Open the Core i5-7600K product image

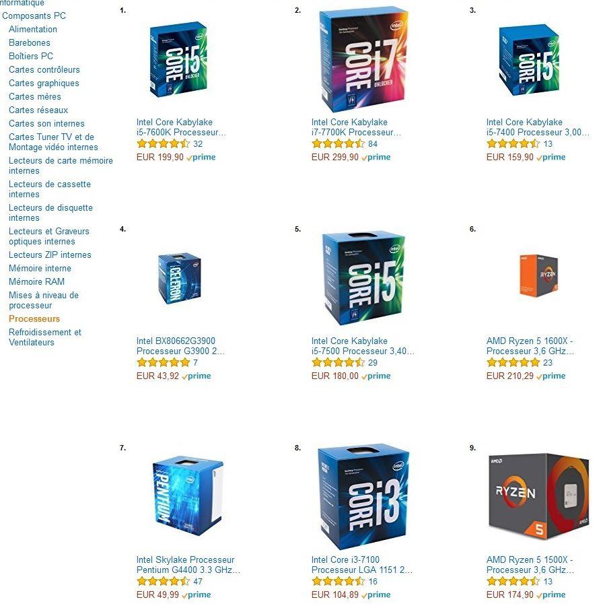pyautogui.click(x=178, y=59)
